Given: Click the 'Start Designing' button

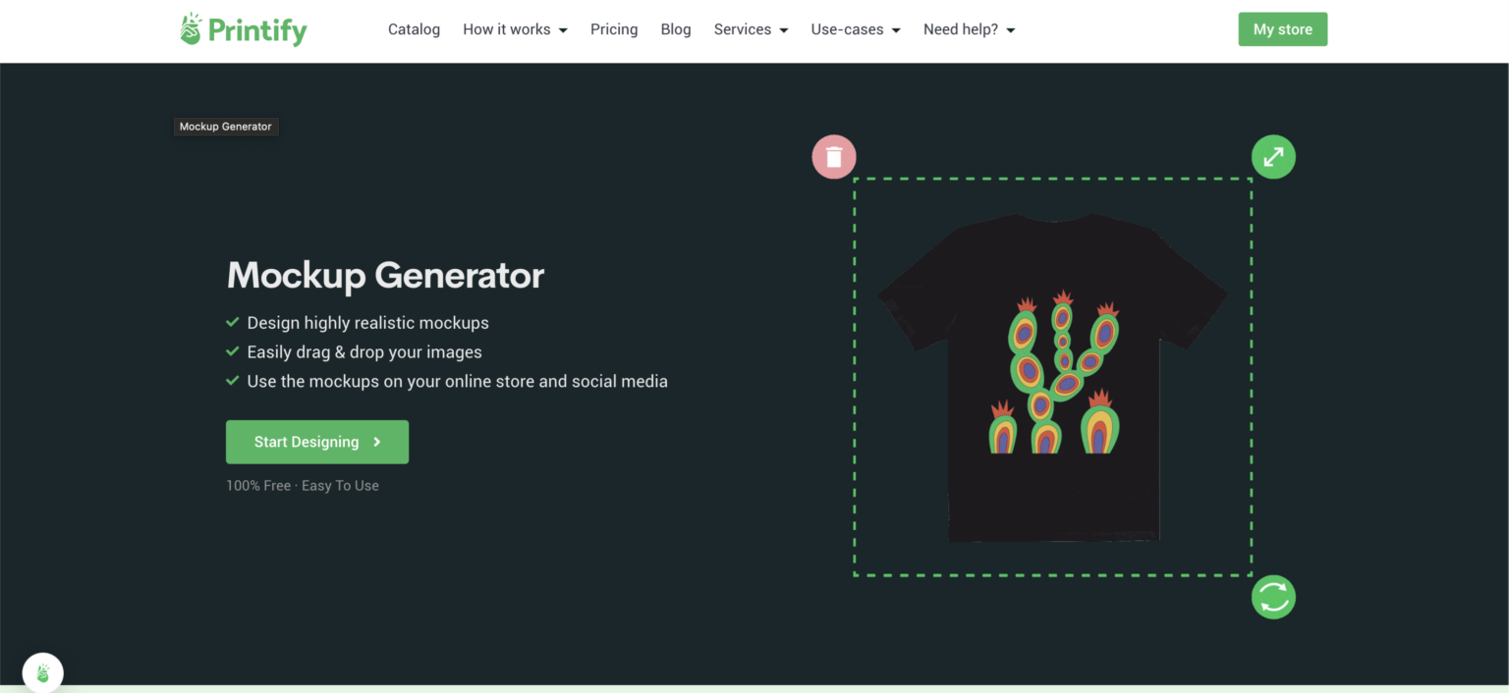Looking at the screenshot, I should [316, 442].
